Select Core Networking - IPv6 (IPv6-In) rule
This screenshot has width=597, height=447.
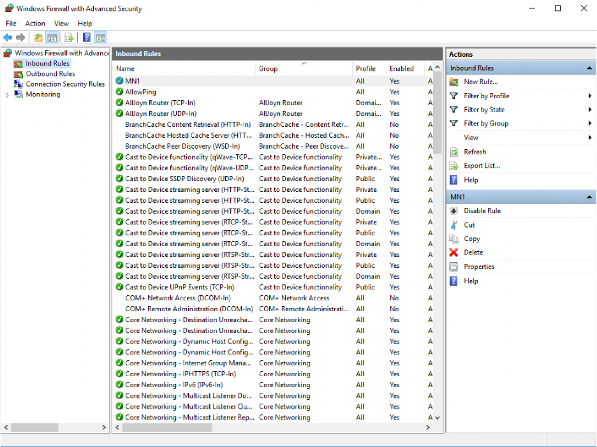tap(174, 385)
